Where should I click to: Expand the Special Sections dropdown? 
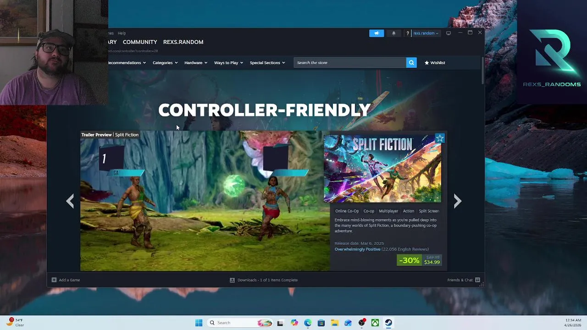coord(267,63)
